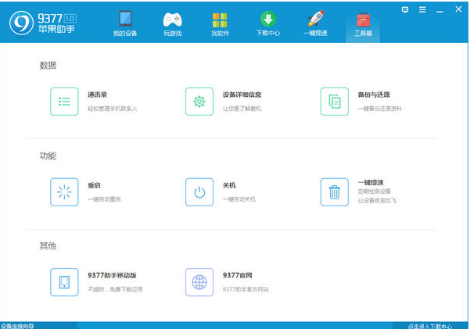Open the 玩游戏 gamepad tab
This screenshot has width=470, height=329.
(x=172, y=23)
